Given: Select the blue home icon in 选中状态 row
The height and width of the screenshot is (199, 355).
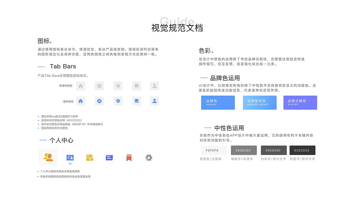Looking at the screenshot, I should coord(80,101).
